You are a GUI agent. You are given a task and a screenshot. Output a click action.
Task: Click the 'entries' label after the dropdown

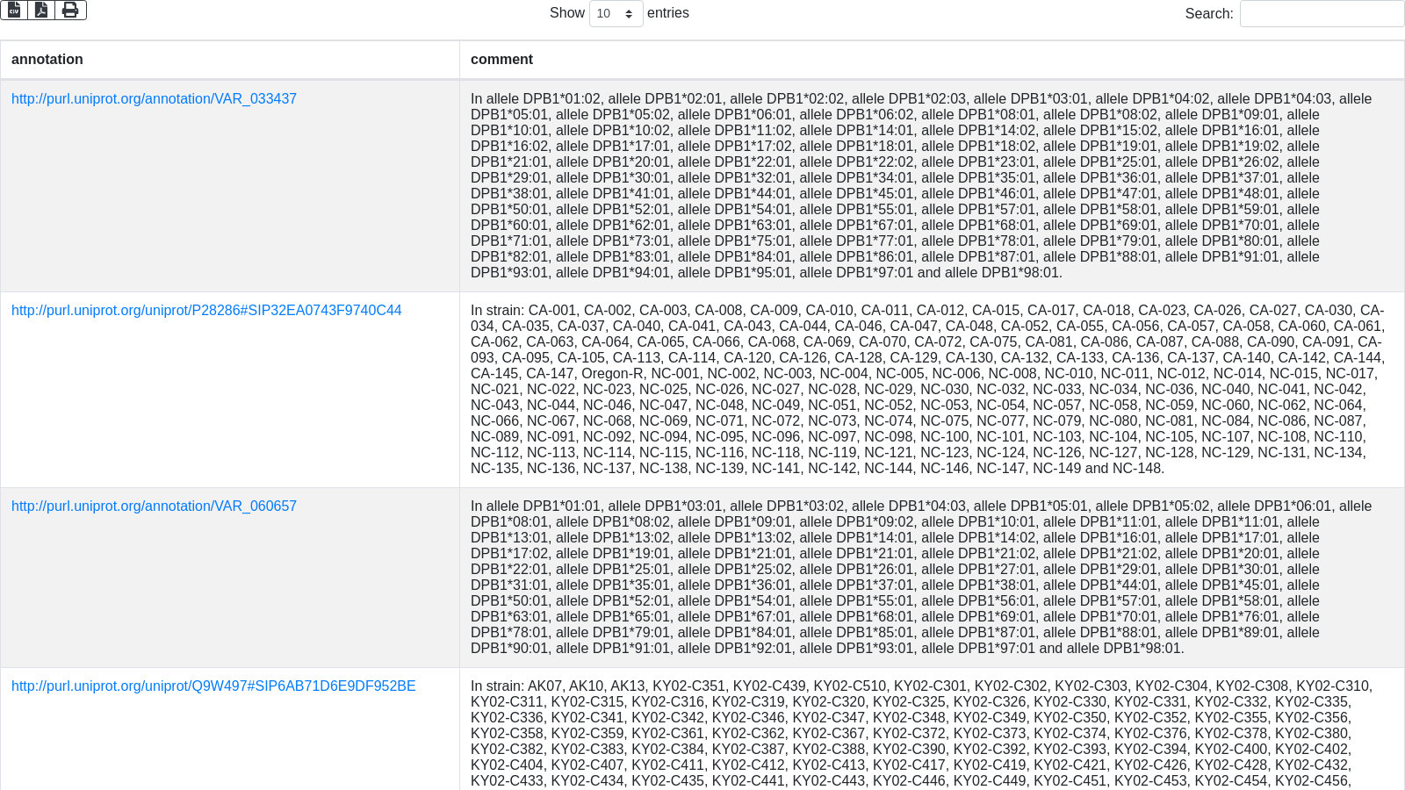point(667,13)
